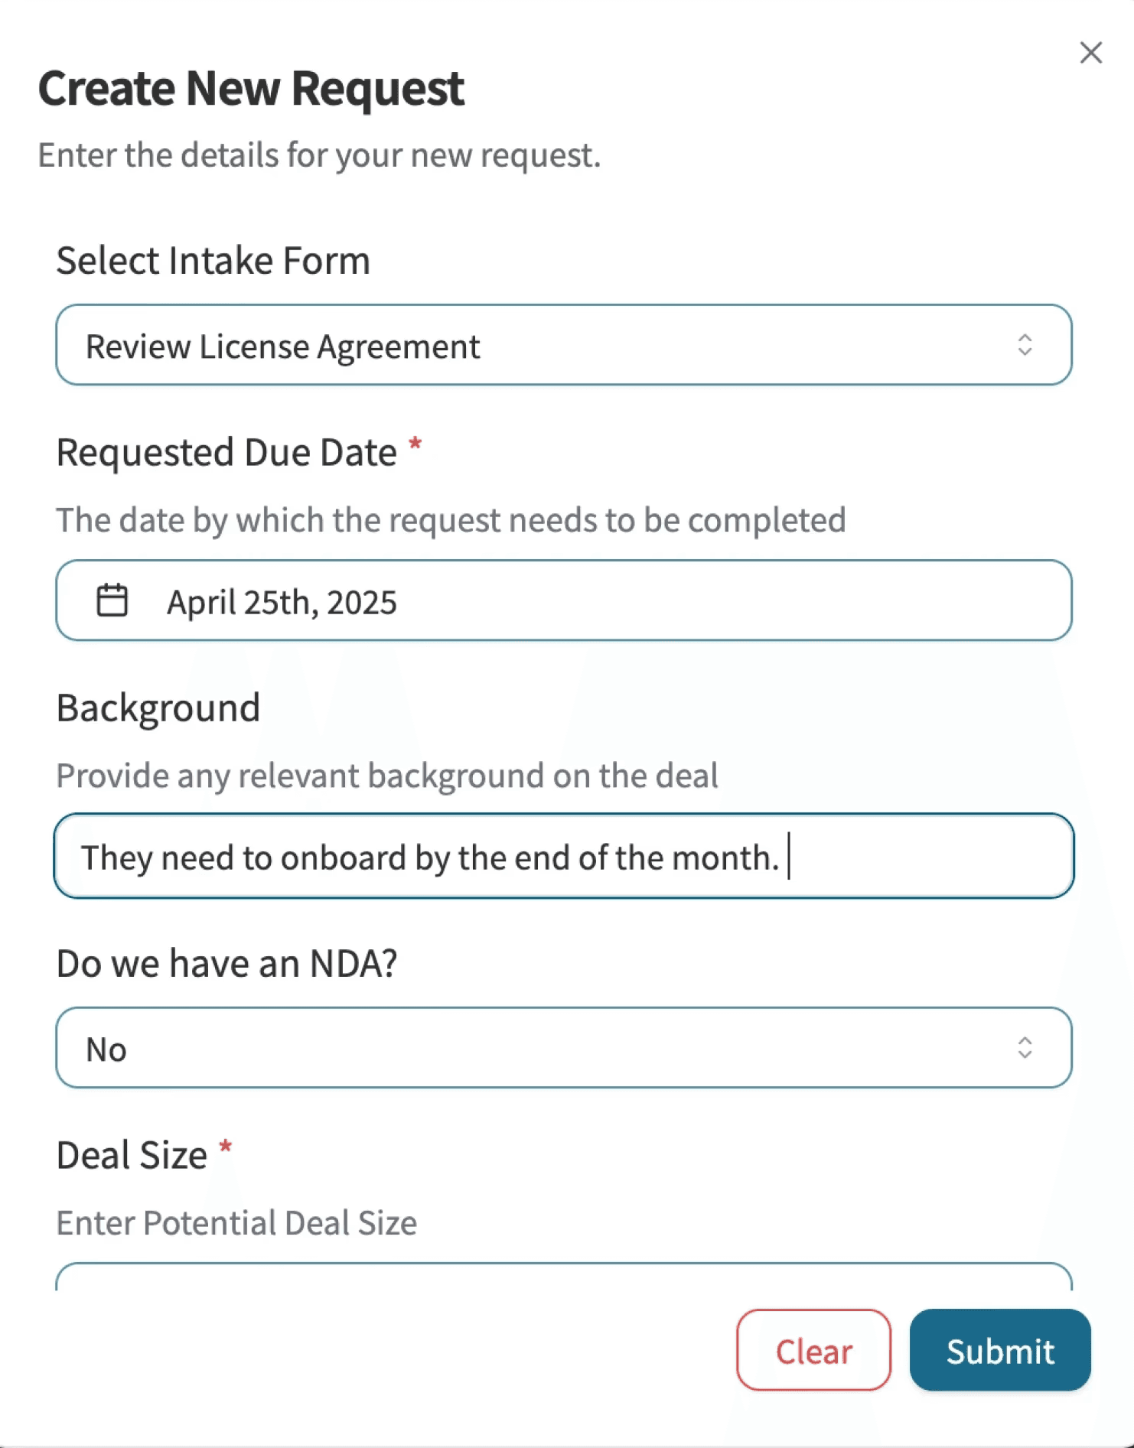Viewport: 1134px width, 1448px height.
Task: Click the Create New Request title
Action: (250, 87)
